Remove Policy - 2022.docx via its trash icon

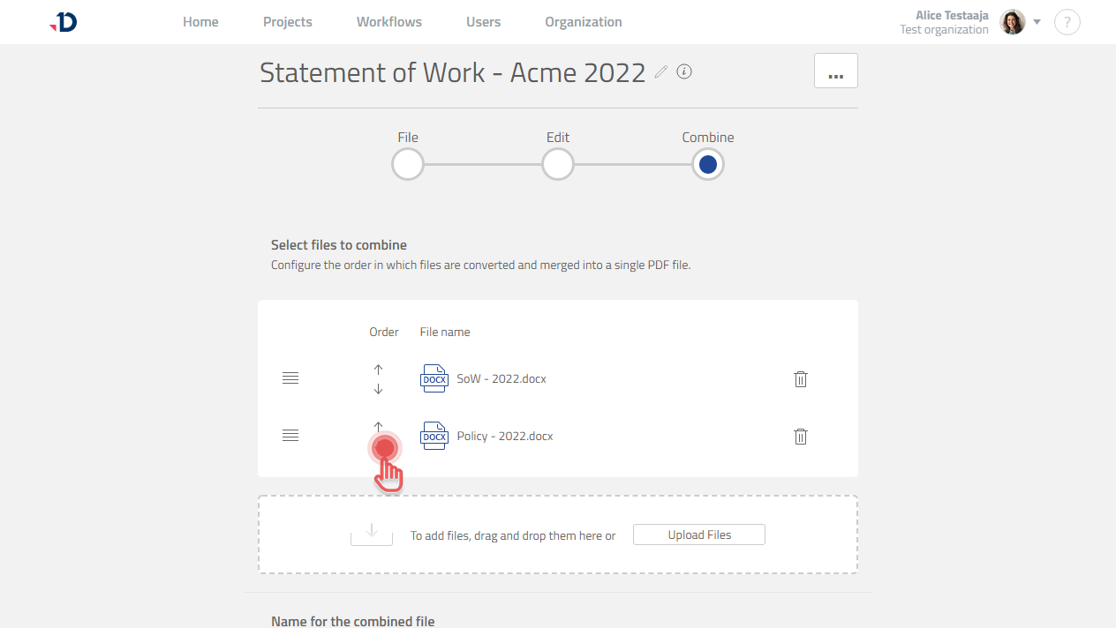(801, 436)
